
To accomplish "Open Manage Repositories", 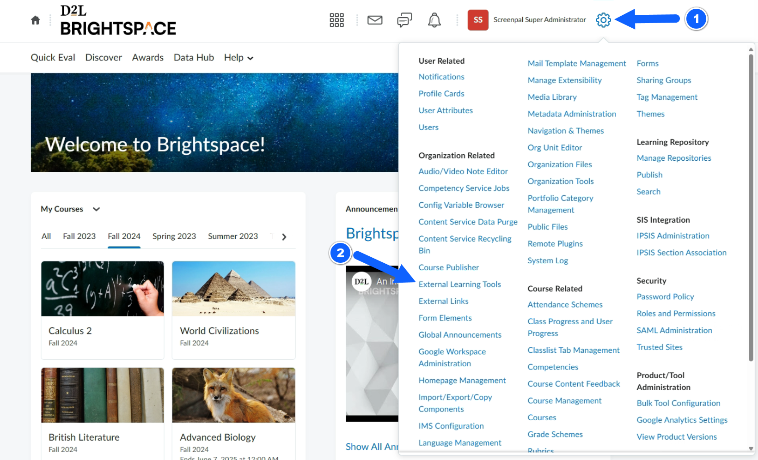I will coord(674,158).
